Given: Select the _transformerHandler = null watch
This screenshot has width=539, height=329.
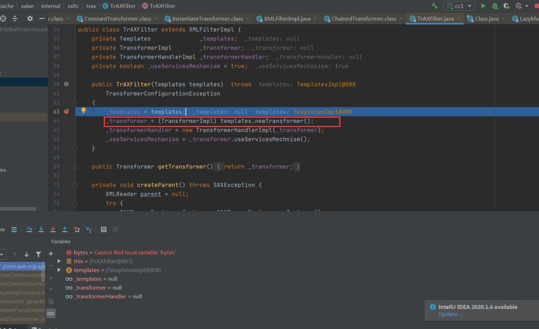Looking at the screenshot, I should click(x=103, y=297).
